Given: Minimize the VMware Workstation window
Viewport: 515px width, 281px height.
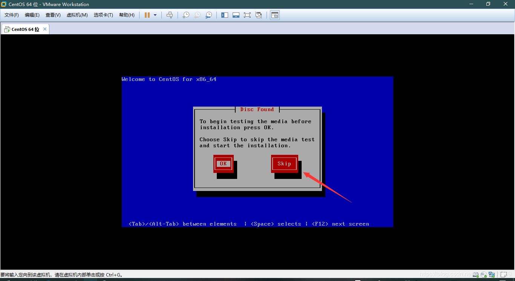Looking at the screenshot, I should [x=471, y=4].
